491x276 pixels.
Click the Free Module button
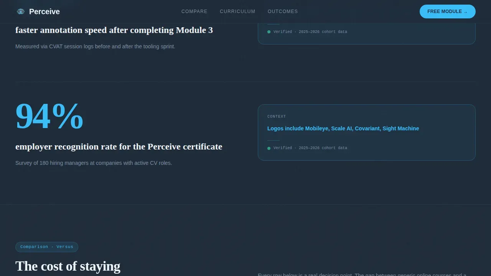click(x=448, y=11)
